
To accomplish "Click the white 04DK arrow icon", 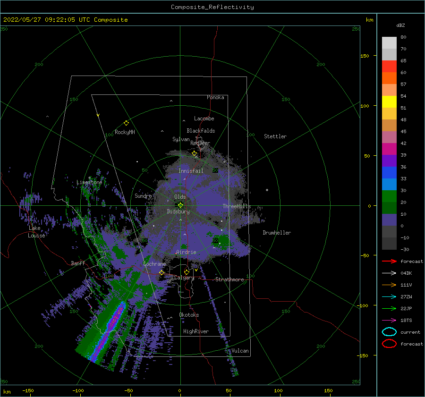I will pyautogui.click(x=389, y=273).
